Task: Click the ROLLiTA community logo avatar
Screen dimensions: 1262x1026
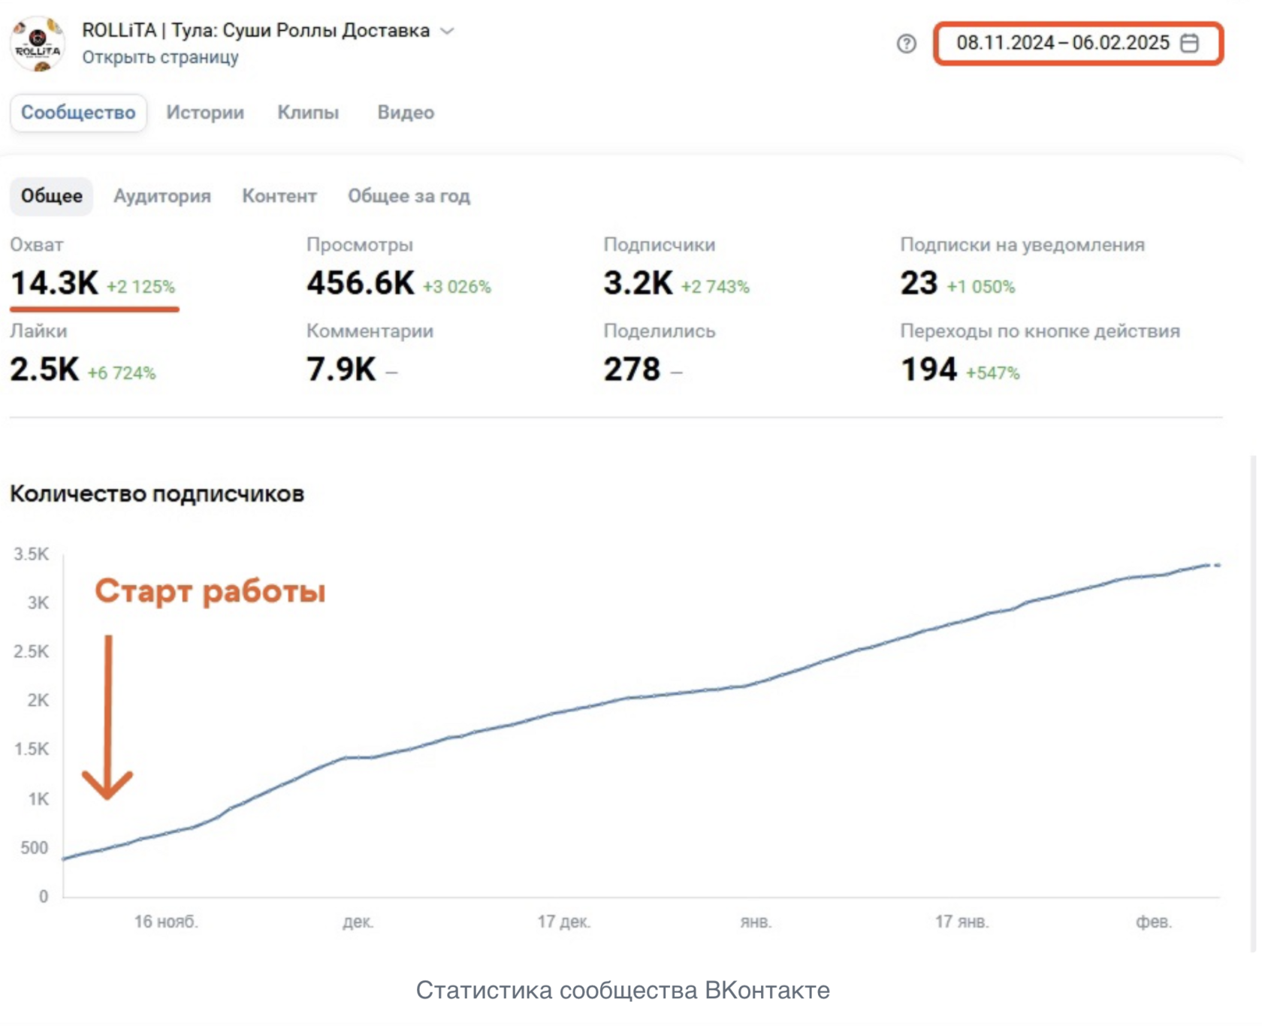Action: point(38,44)
